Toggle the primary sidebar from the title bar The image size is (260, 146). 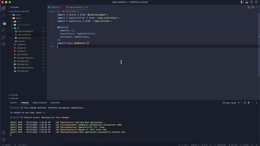pos(242,2)
